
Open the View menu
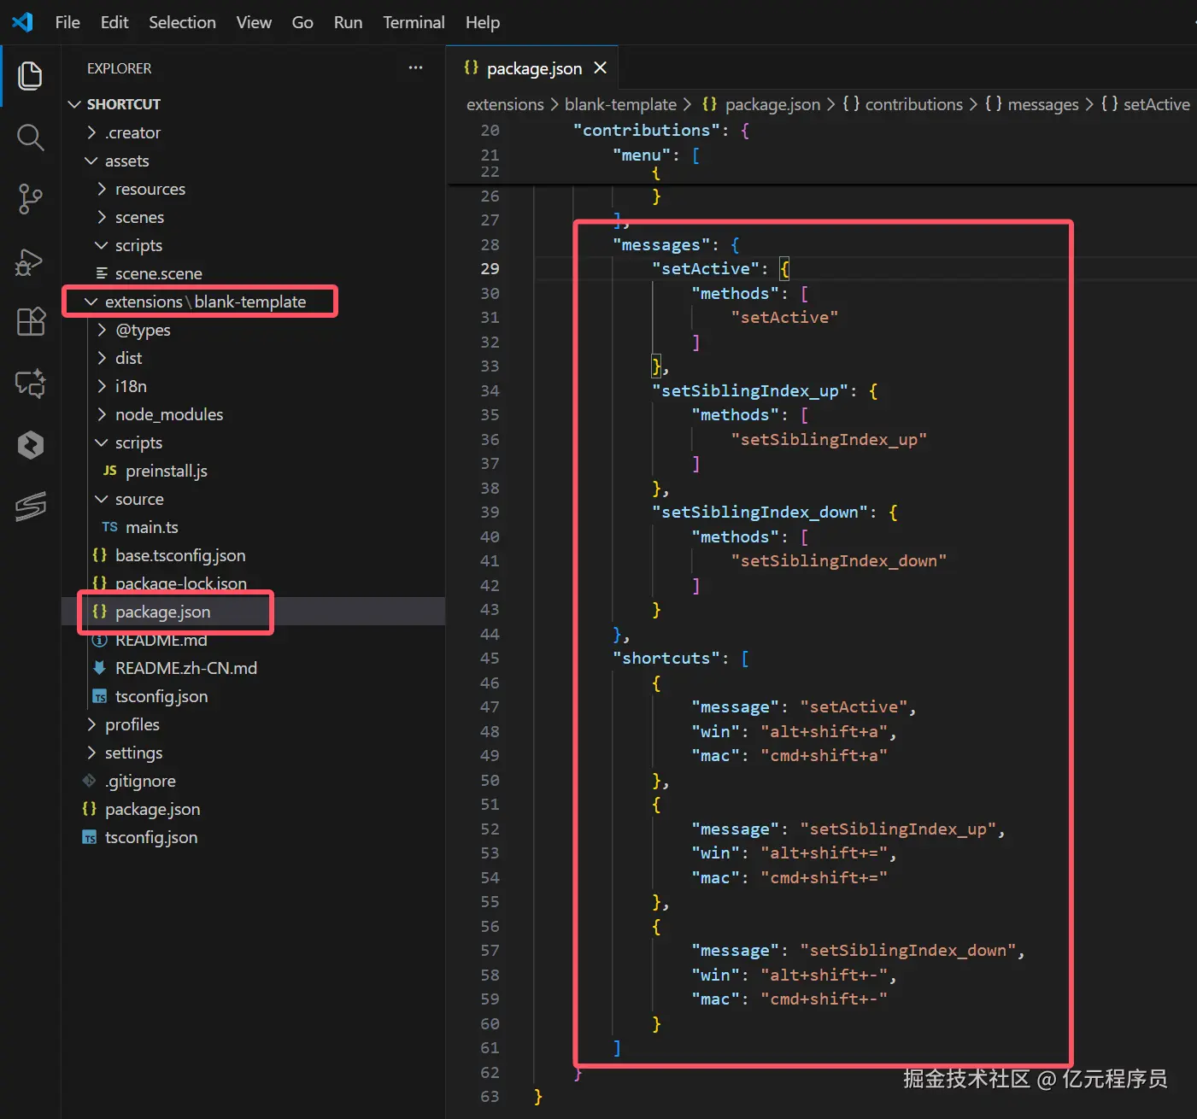click(254, 22)
